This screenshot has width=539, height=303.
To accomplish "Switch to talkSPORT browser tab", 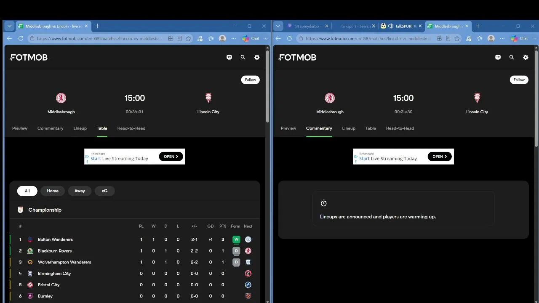I will 401,26.
